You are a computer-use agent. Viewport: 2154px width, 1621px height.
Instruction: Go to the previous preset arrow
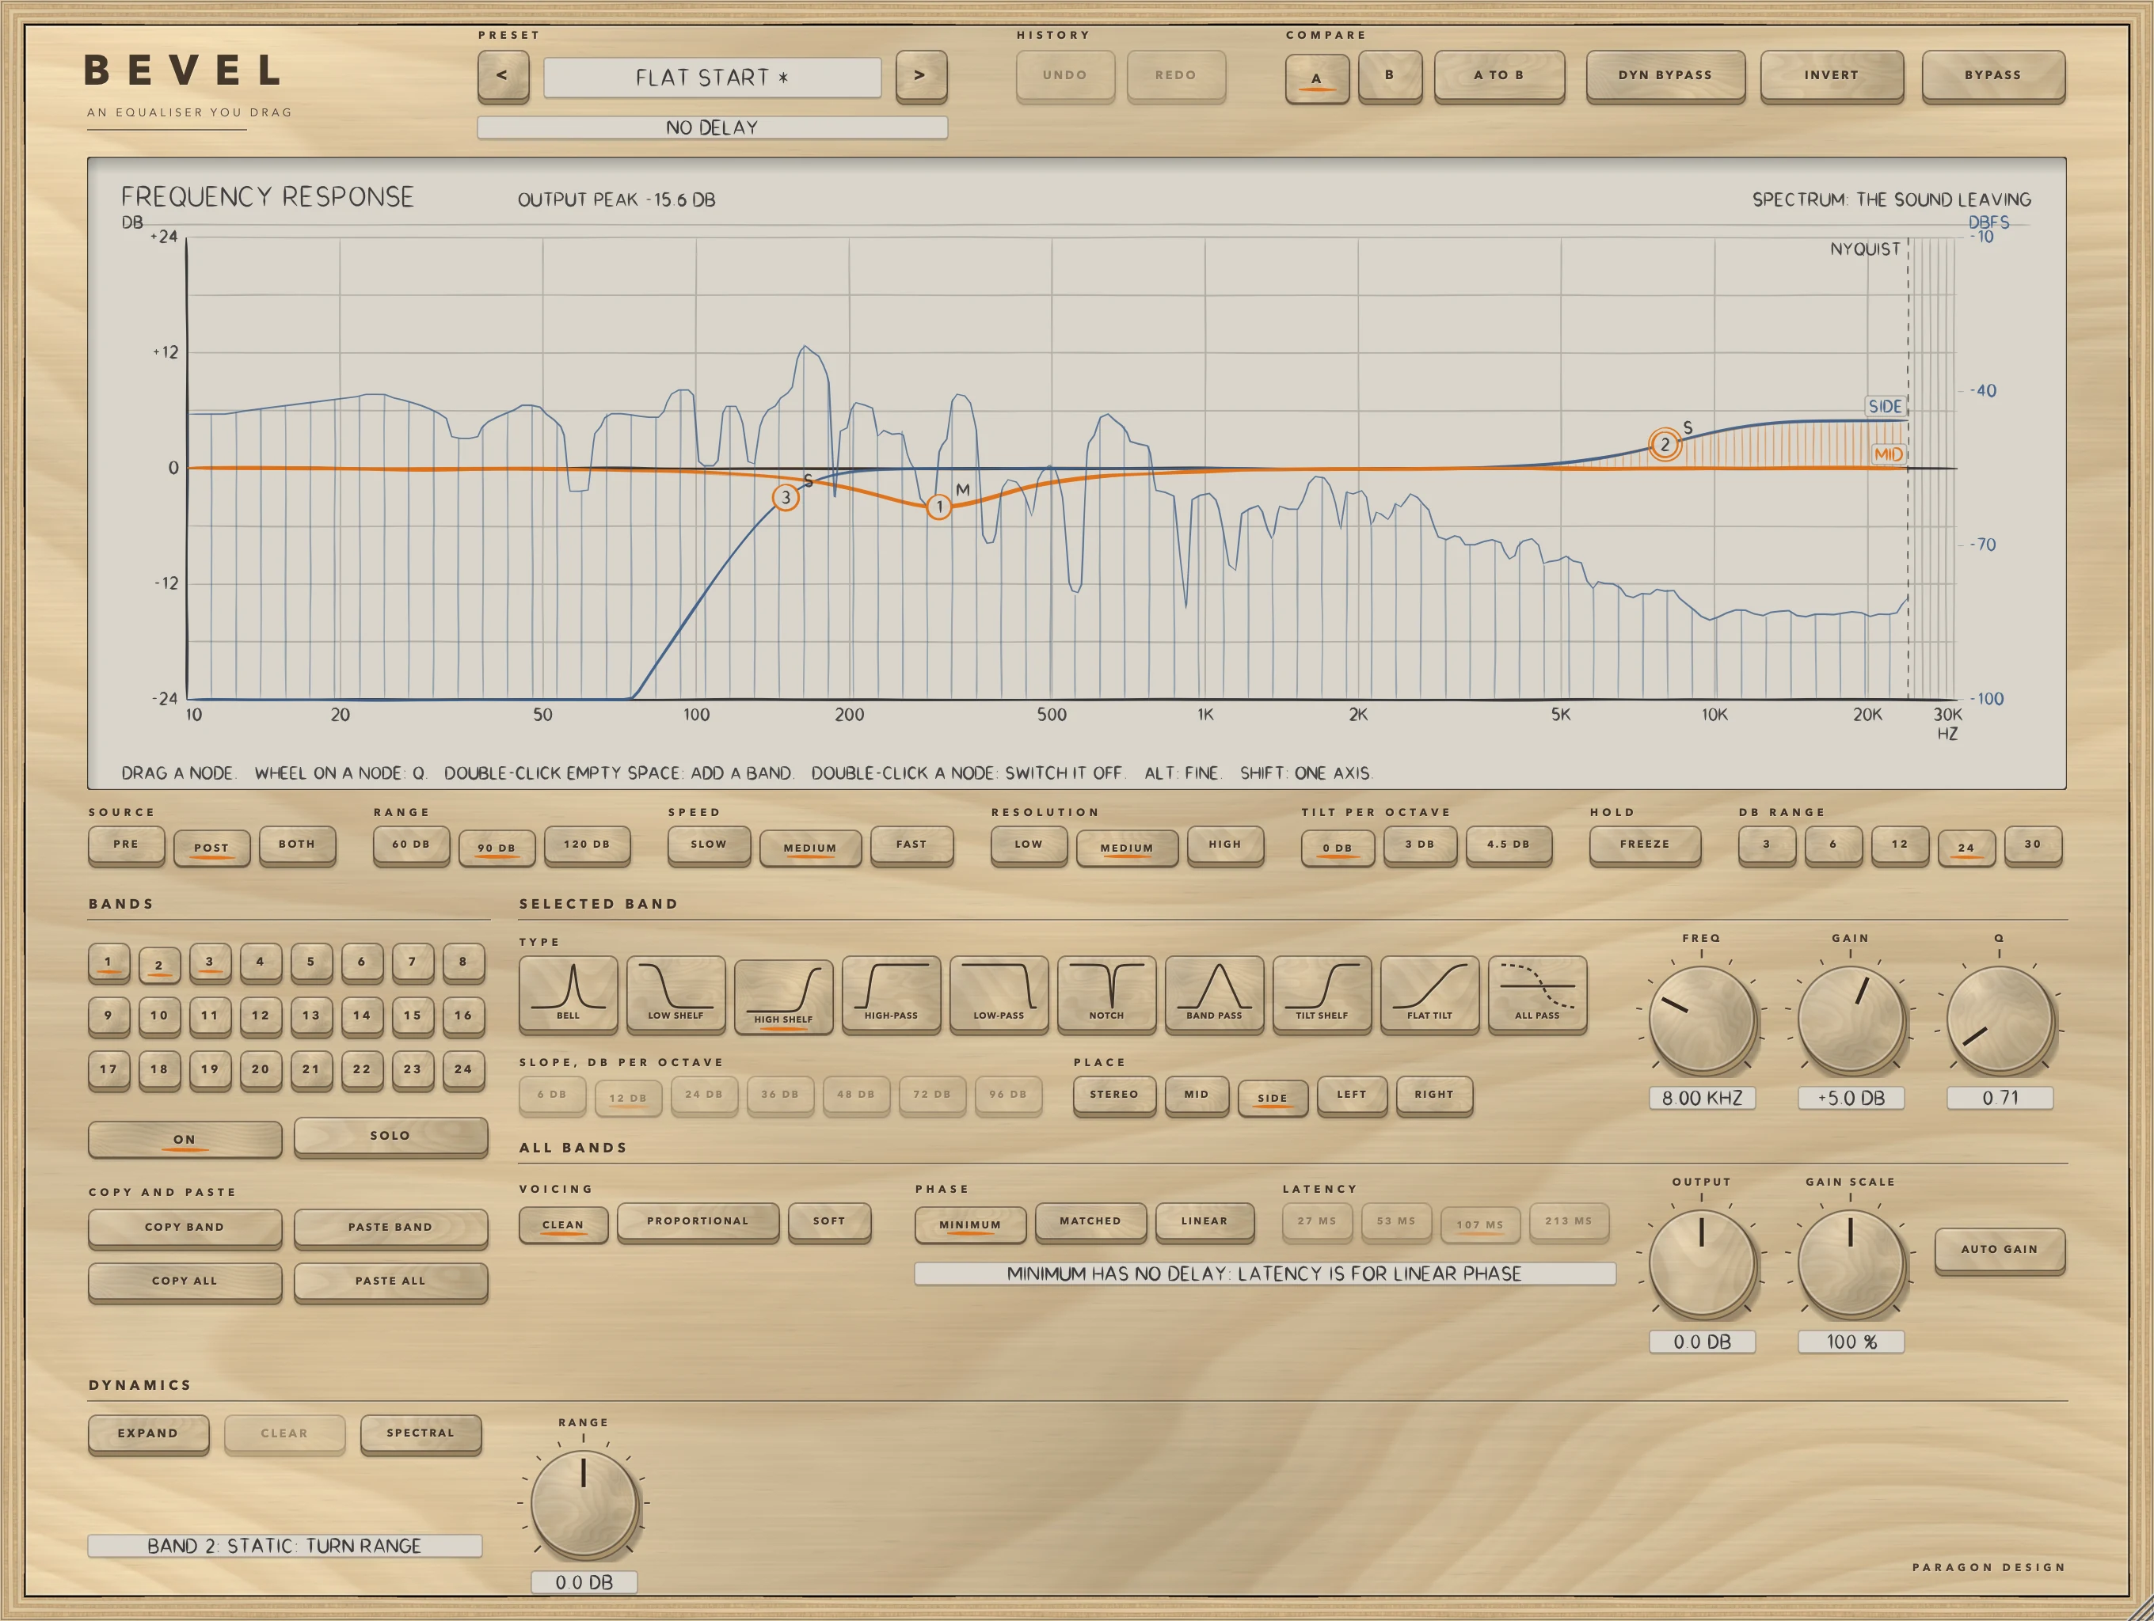coord(503,75)
